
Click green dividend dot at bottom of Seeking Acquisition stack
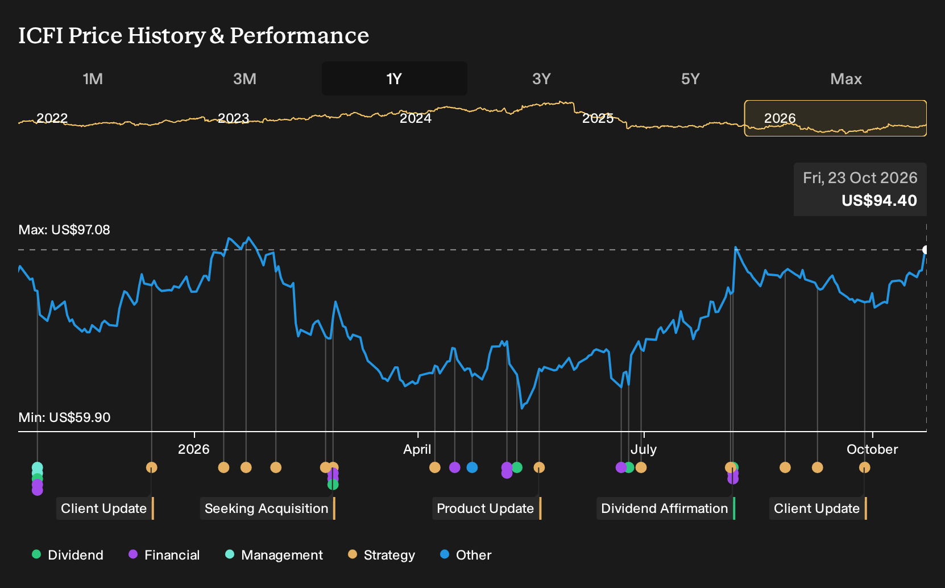pos(333,485)
